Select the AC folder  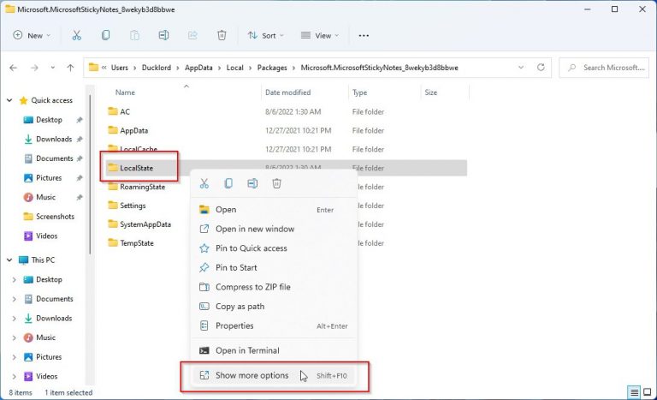[119, 111]
